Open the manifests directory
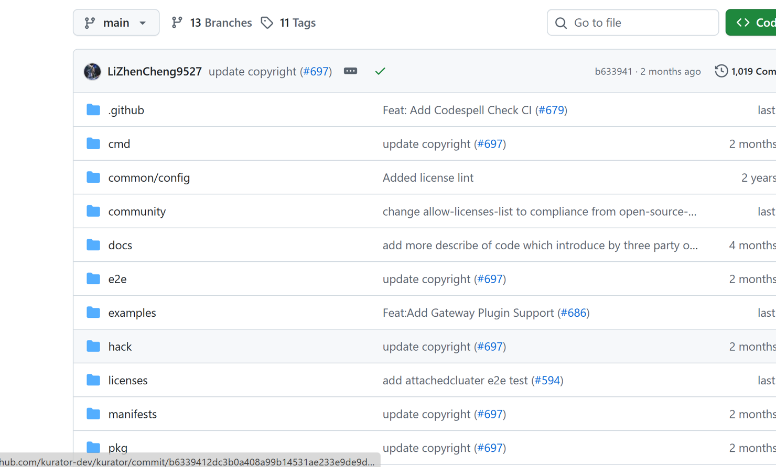Image resolution: width=776 pixels, height=467 pixels. (133, 414)
